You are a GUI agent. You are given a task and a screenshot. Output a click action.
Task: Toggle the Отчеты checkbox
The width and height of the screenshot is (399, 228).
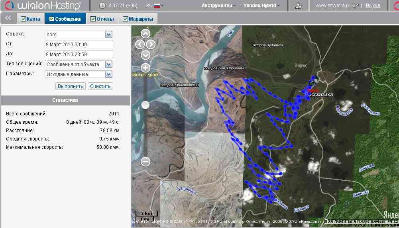93,19
